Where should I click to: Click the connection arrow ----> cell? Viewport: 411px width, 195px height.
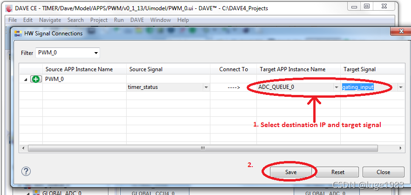233,87
